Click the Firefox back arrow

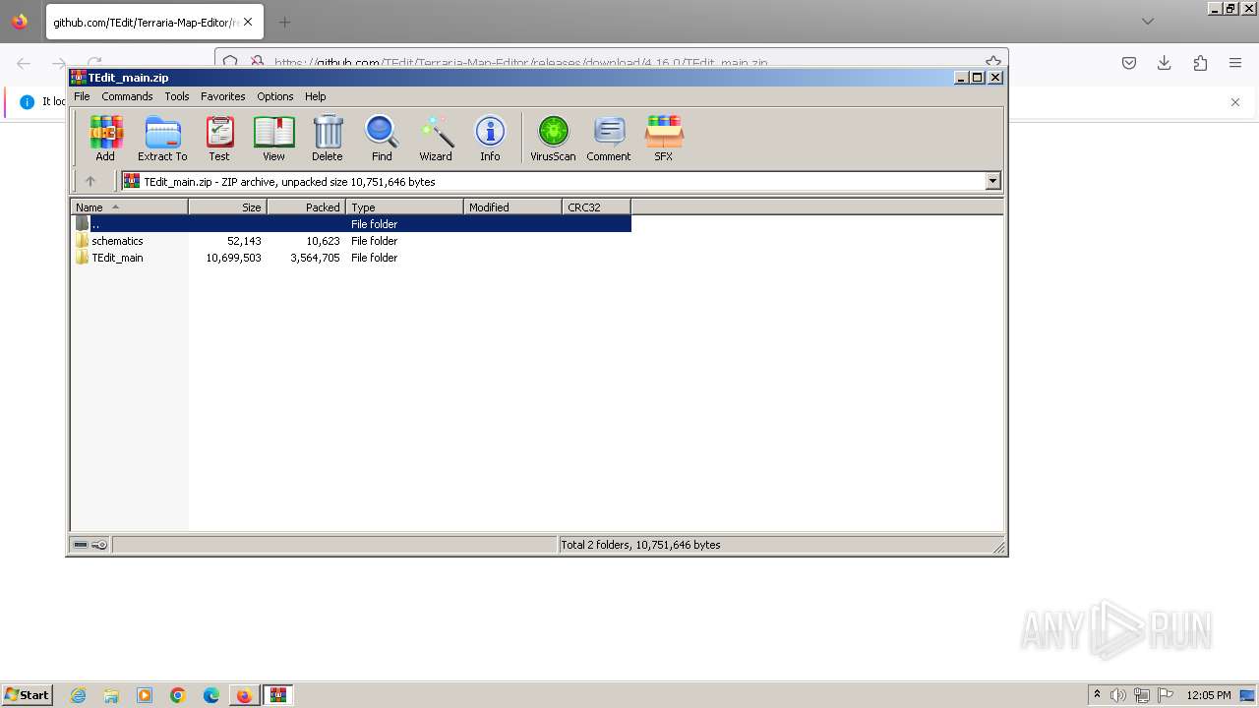point(24,63)
